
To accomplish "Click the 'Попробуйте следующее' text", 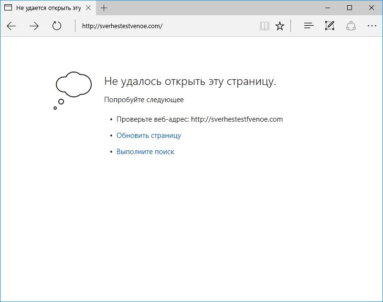I will (x=144, y=100).
